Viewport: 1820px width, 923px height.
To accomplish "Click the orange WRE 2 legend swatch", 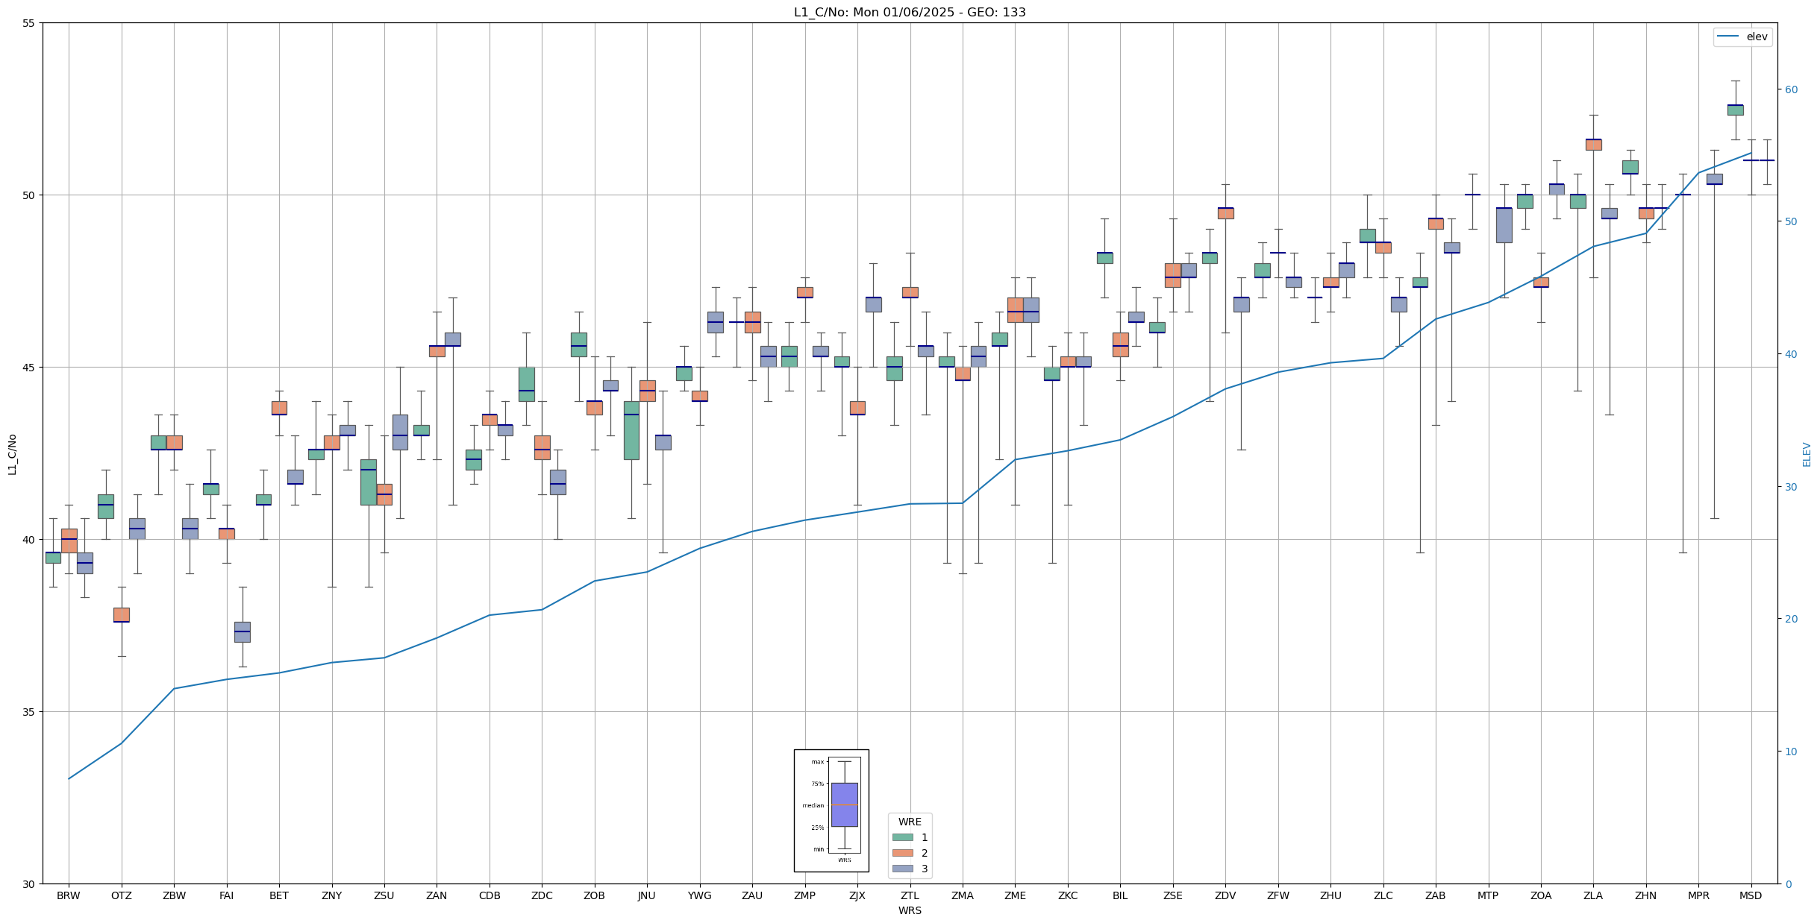I will tap(902, 853).
